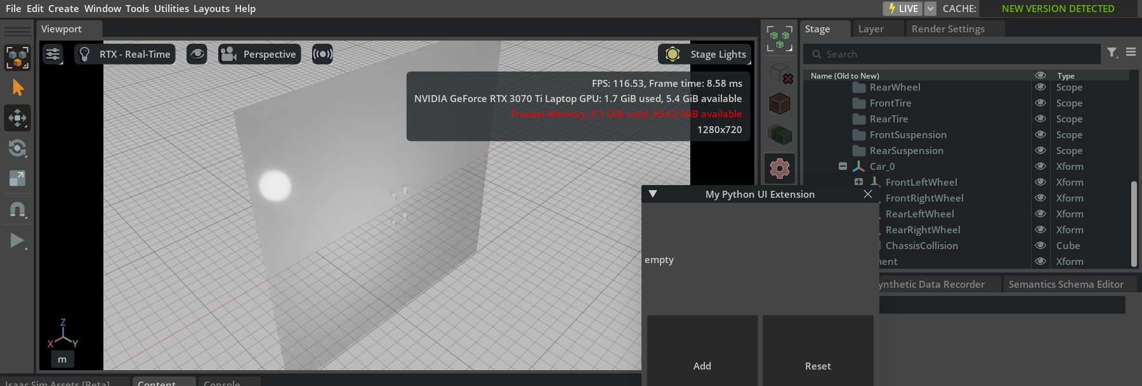
Task: Switch to the Render Settings tab
Action: point(948,29)
